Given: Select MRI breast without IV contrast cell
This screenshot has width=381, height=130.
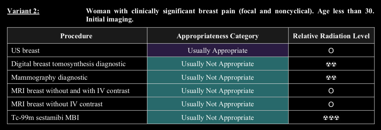Looking at the screenshot, I should (x=77, y=104).
